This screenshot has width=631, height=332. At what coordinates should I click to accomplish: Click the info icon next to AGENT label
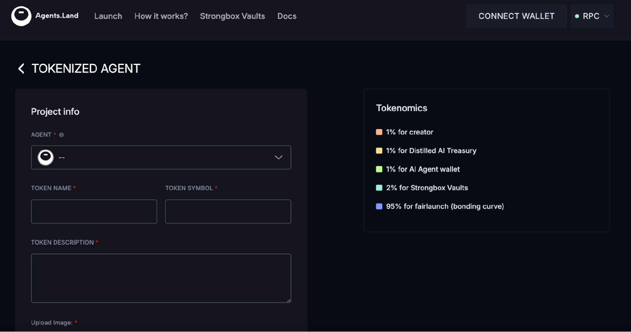click(61, 135)
